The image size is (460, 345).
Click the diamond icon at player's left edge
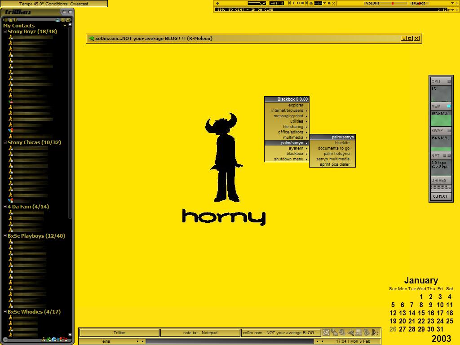[x=218, y=3]
